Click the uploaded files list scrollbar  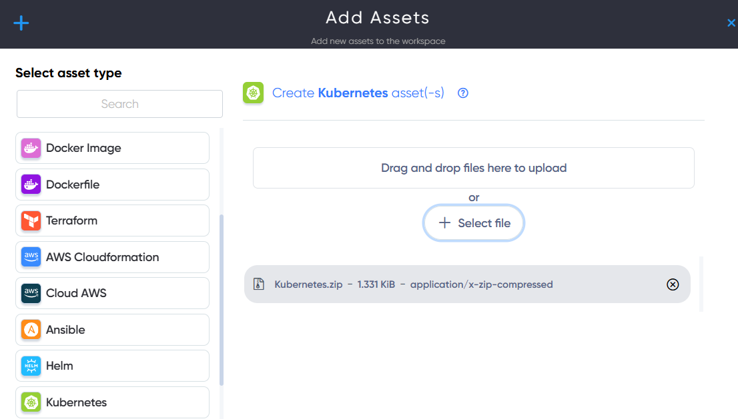[x=701, y=284]
